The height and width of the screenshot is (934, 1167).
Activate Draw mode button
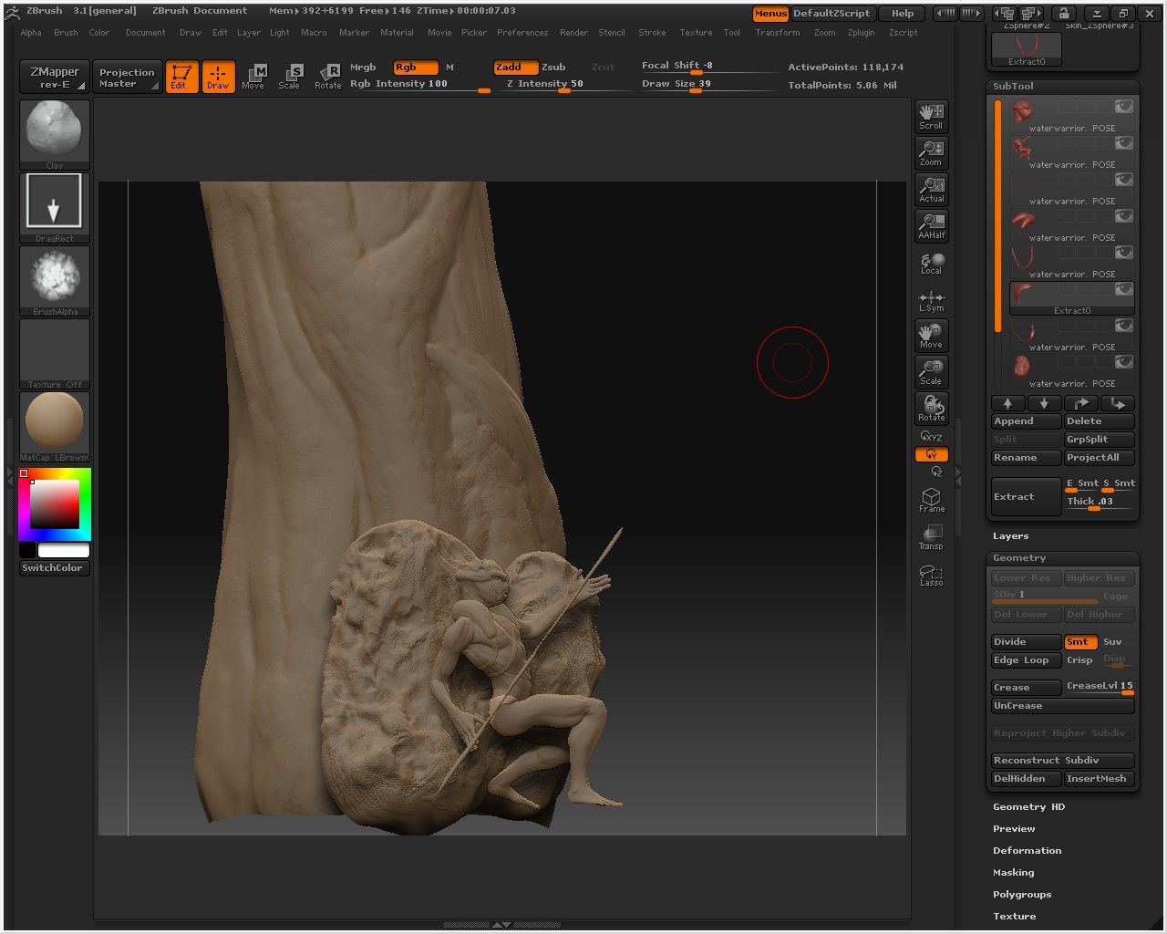pyautogui.click(x=218, y=77)
